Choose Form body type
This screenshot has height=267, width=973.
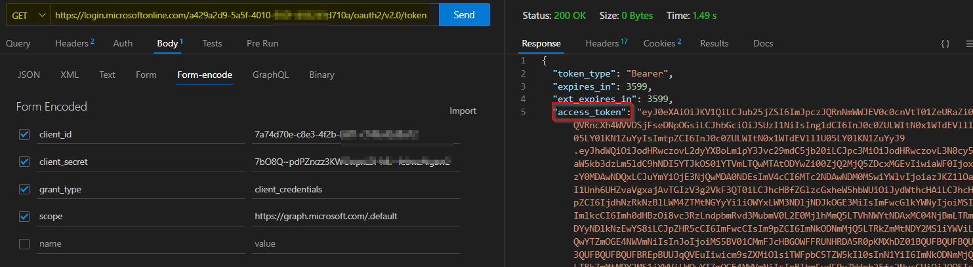[146, 75]
